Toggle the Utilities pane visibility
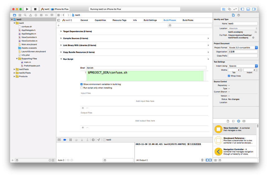The height and width of the screenshot is (177, 269). click(x=254, y=9)
